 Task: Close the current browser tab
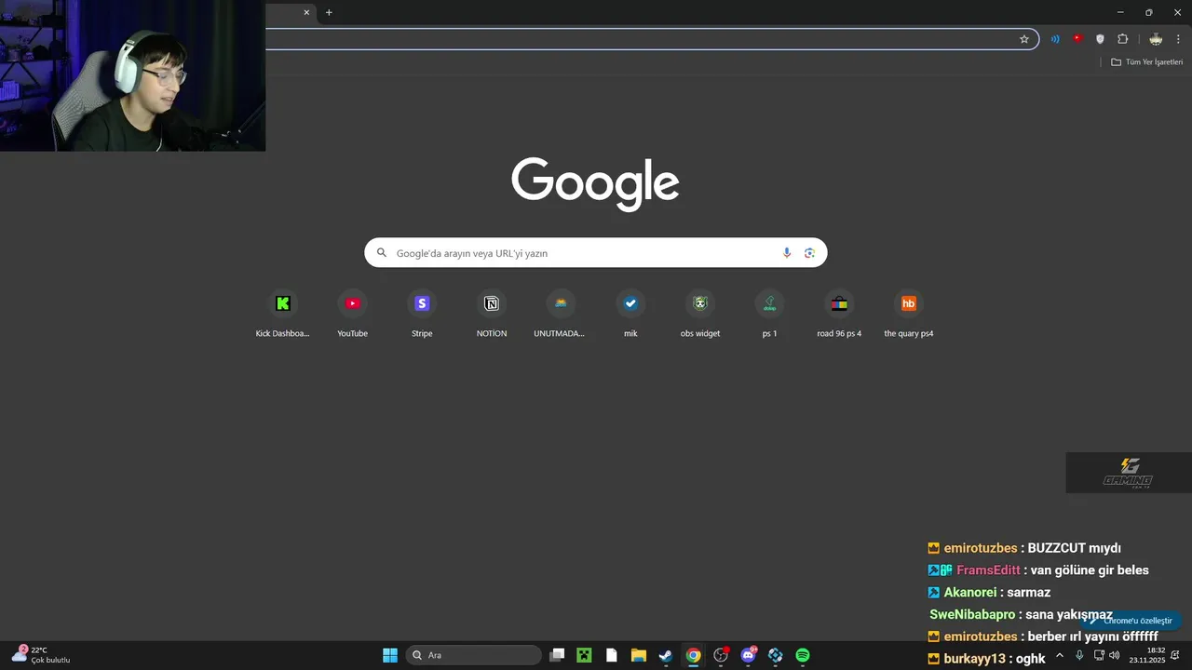click(x=306, y=12)
